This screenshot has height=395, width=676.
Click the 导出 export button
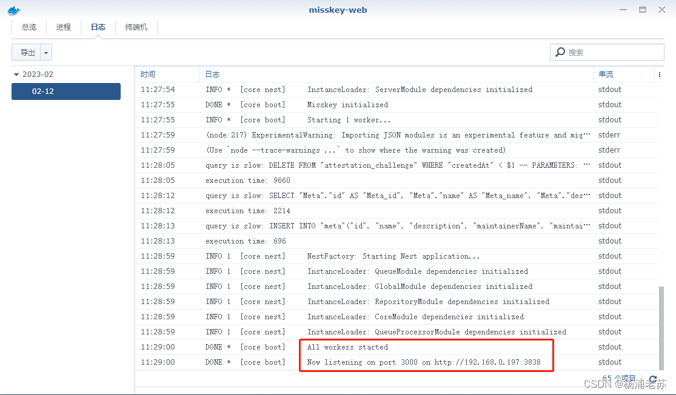tap(26, 53)
